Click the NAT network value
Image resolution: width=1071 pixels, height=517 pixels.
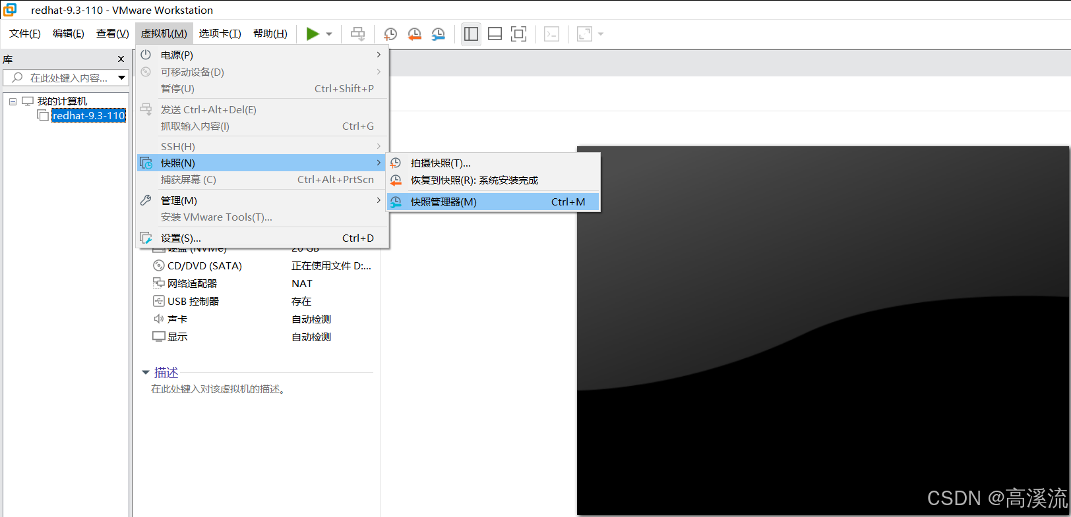(302, 283)
